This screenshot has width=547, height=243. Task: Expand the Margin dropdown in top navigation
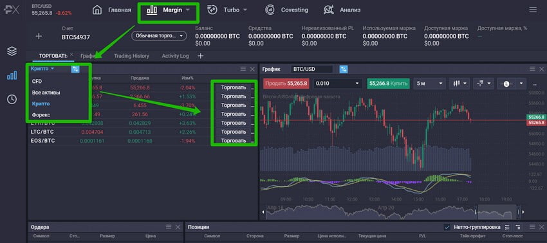[x=168, y=10]
